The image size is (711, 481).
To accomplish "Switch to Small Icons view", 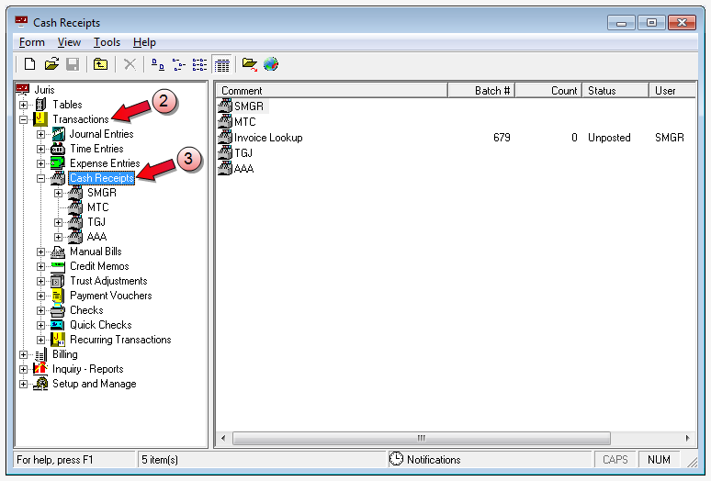I will pos(178,65).
